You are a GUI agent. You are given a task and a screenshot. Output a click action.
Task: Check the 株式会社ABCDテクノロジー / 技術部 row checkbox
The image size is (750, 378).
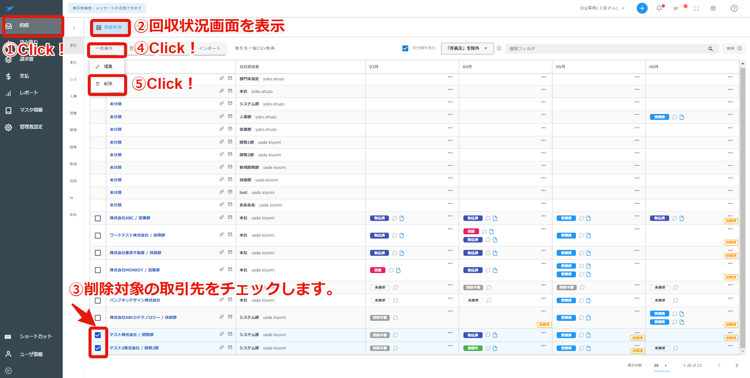[x=98, y=318]
